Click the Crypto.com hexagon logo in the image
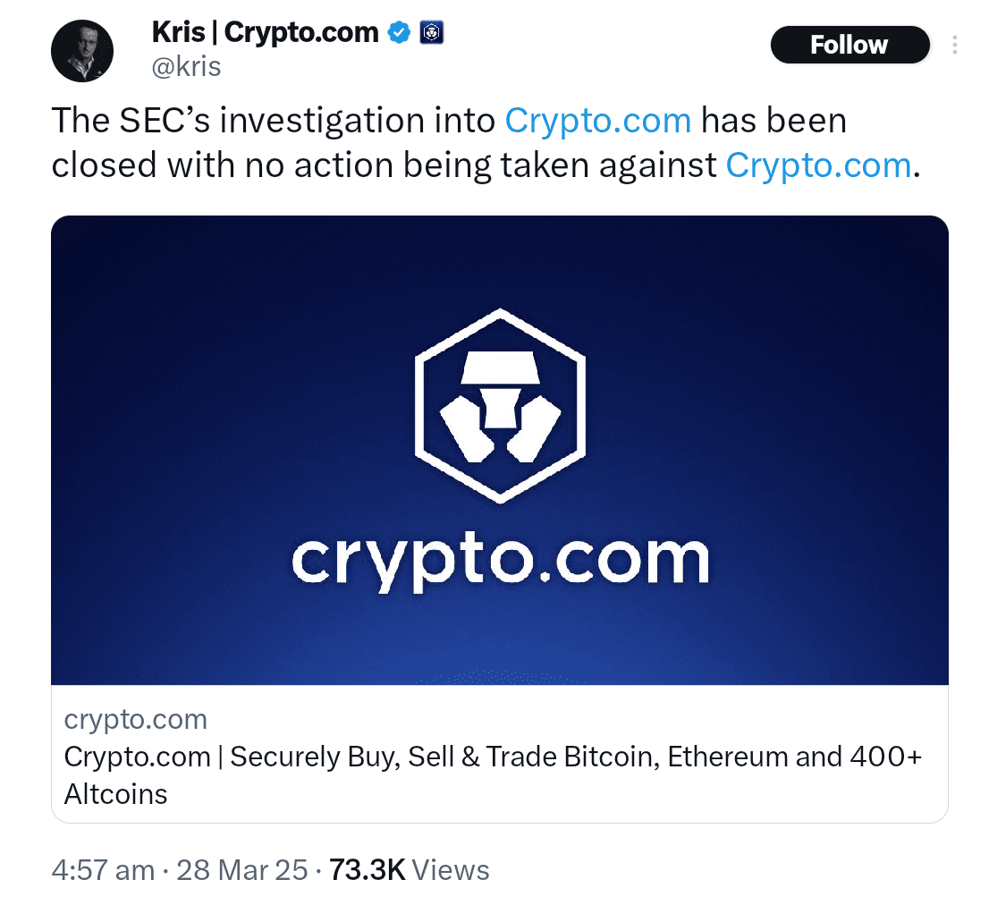This screenshot has height=905, width=989. [x=501, y=405]
